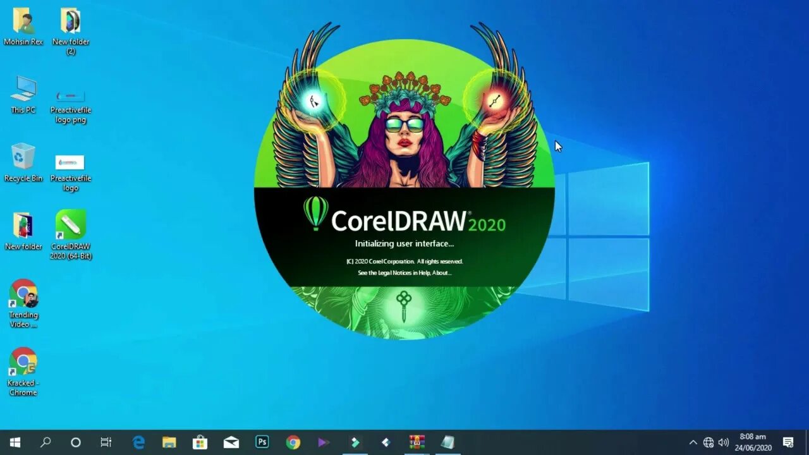This screenshot has width=809, height=455.
Task: Select the Trending Video Chrome shortcut
Action: 23,303
